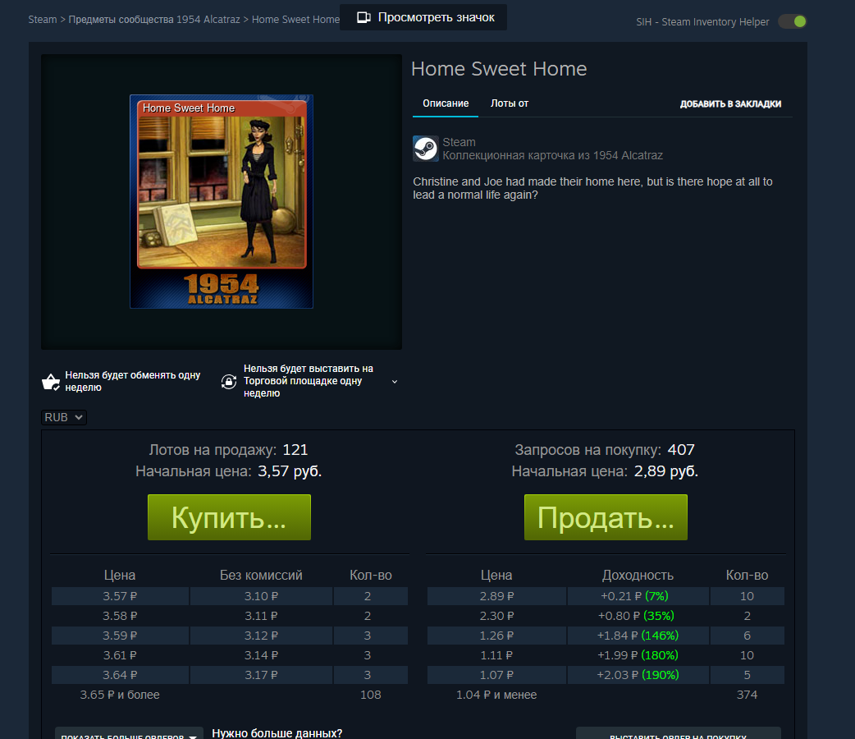Click the '+1.84 ₽ (146%)' profitability cell
Screen dimensions: 855x739
click(x=638, y=636)
